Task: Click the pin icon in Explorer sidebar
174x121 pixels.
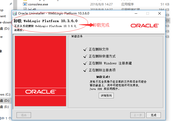Action: point(11,4)
